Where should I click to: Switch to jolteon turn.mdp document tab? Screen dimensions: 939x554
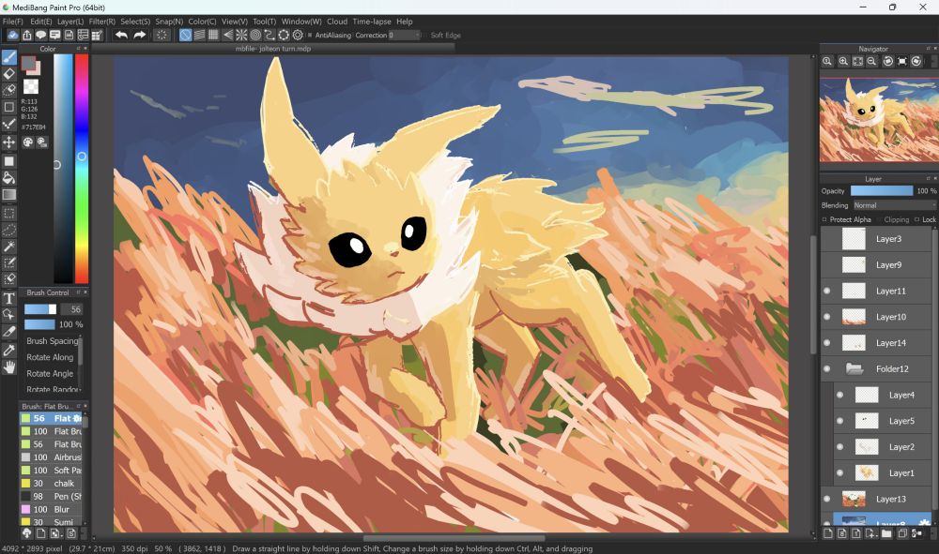click(x=273, y=49)
